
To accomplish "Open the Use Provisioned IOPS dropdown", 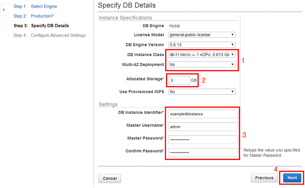I will pos(202,92).
